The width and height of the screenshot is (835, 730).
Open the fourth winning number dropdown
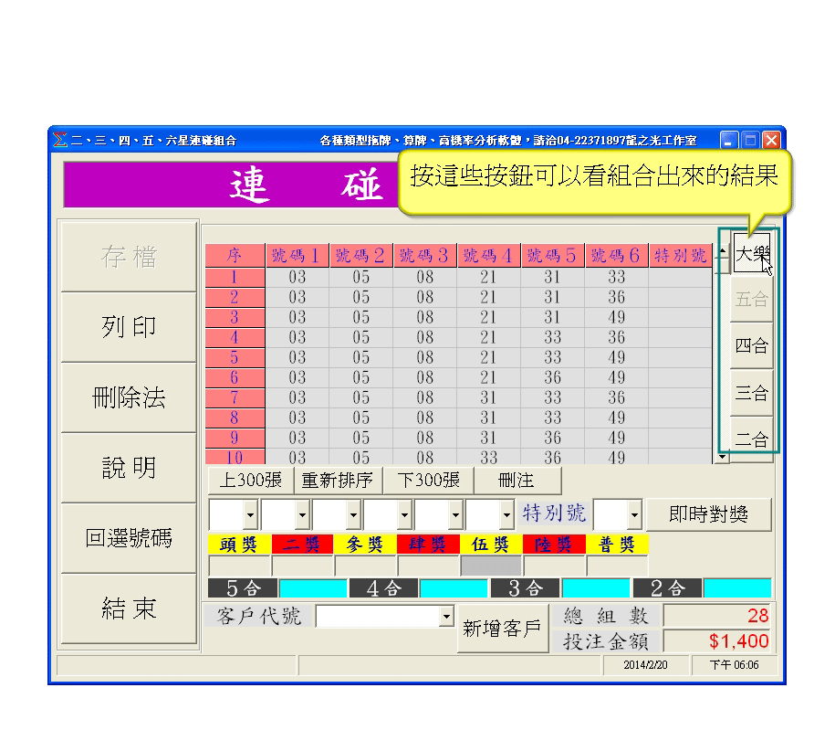(x=404, y=515)
